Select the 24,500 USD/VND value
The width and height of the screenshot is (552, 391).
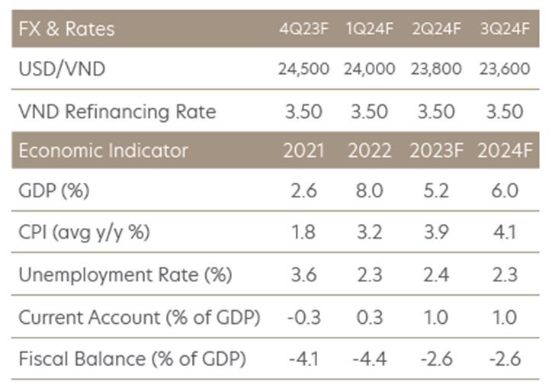point(303,69)
